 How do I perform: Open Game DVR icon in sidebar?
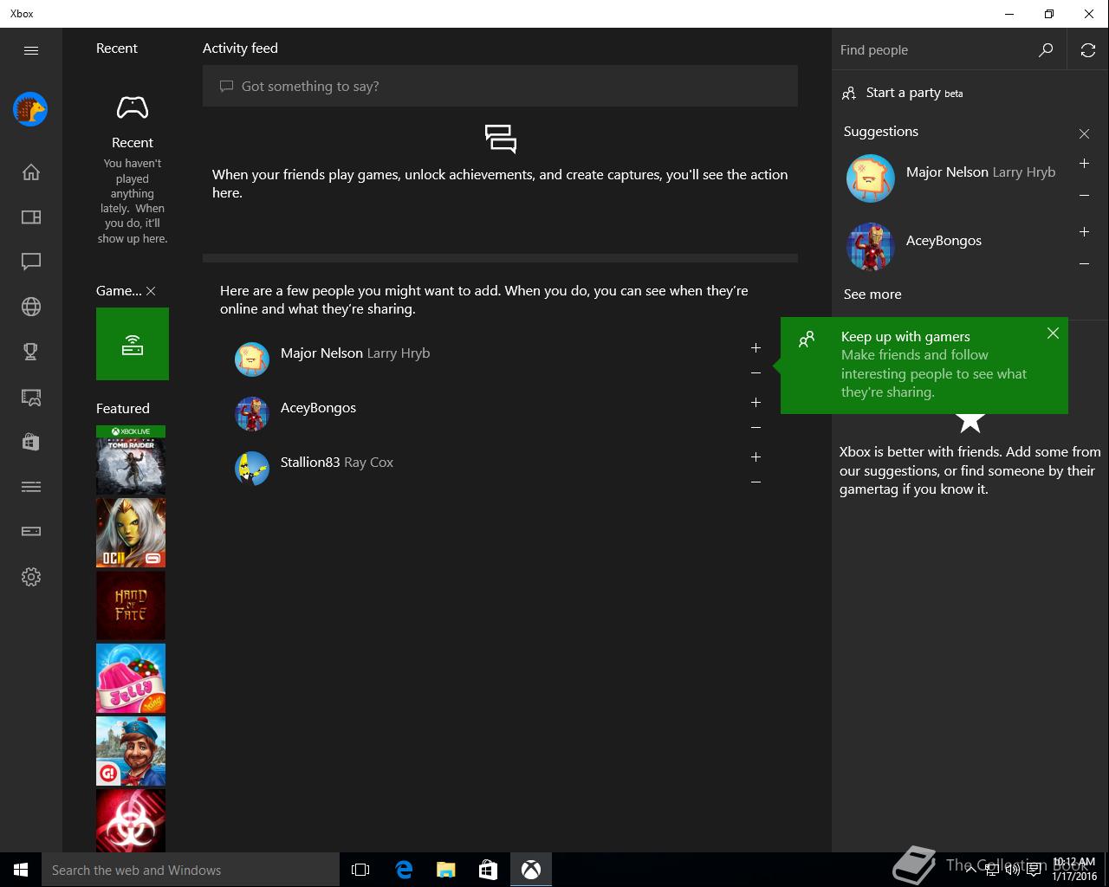31,397
